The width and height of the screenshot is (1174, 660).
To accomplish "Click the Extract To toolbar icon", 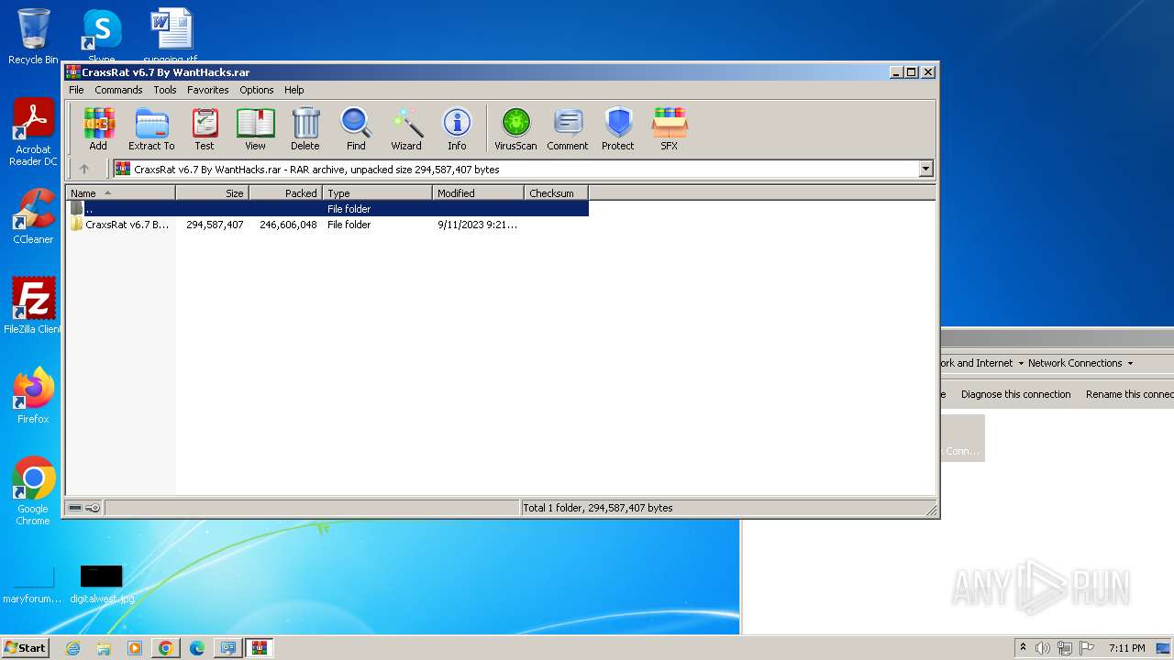I will click(x=151, y=129).
